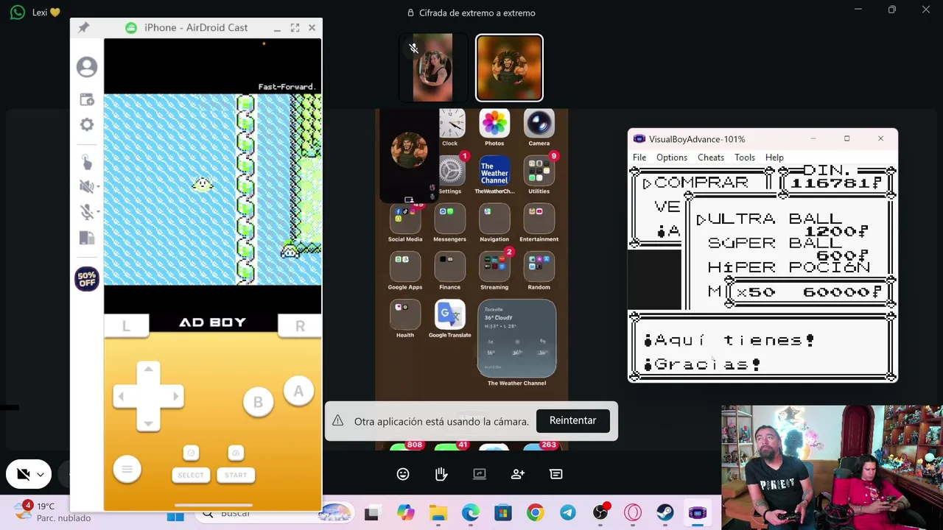Open Telegram from the taskbar
The height and width of the screenshot is (530, 943).
click(x=568, y=512)
